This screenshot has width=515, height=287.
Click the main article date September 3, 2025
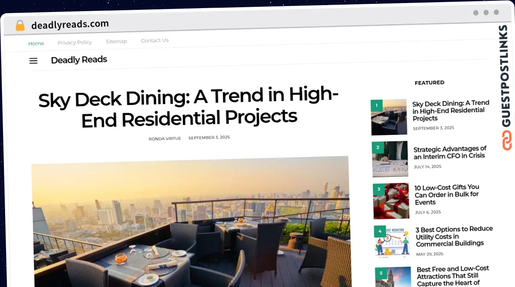pyautogui.click(x=209, y=138)
